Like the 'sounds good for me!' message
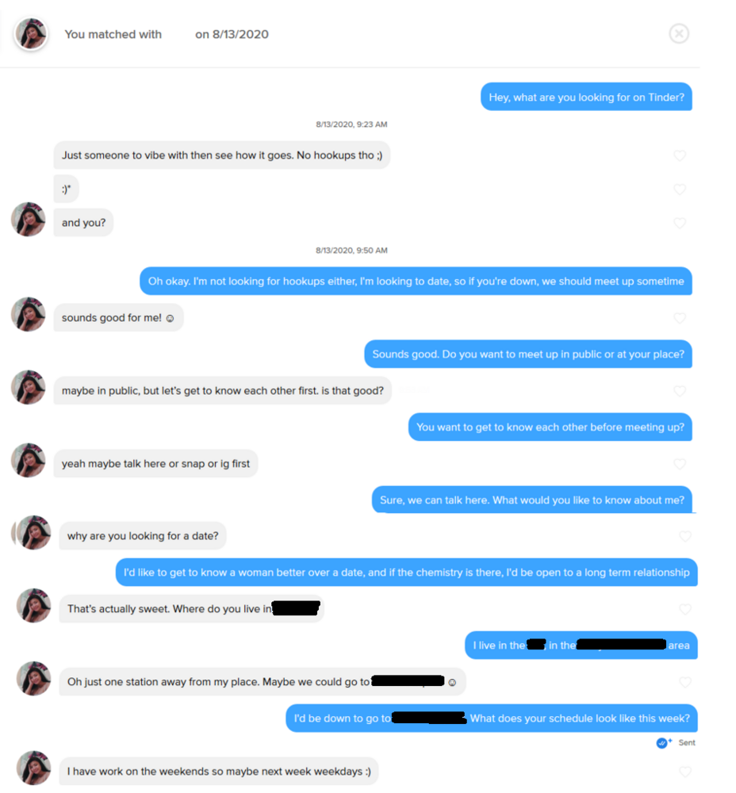736x793 pixels. click(x=680, y=318)
